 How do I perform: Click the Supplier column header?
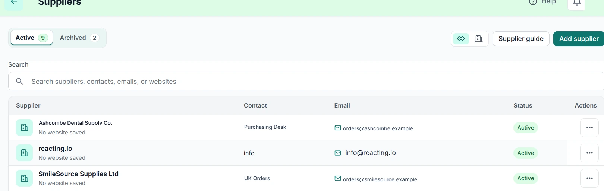pos(28,105)
